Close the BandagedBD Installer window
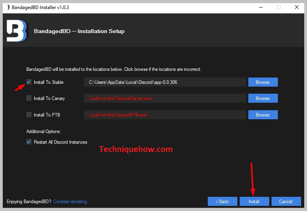Image resolution: width=307 pixels, height=211 pixels. click(297, 7)
